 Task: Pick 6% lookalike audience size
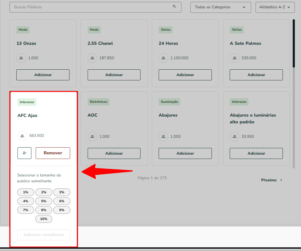(61, 201)
